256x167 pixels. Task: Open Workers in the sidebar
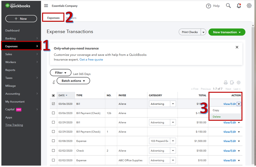coord(21,62)
